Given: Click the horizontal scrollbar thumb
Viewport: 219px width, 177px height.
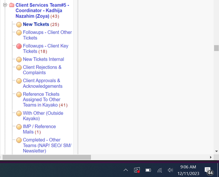Looking at the screenshot, I should 47,157.
